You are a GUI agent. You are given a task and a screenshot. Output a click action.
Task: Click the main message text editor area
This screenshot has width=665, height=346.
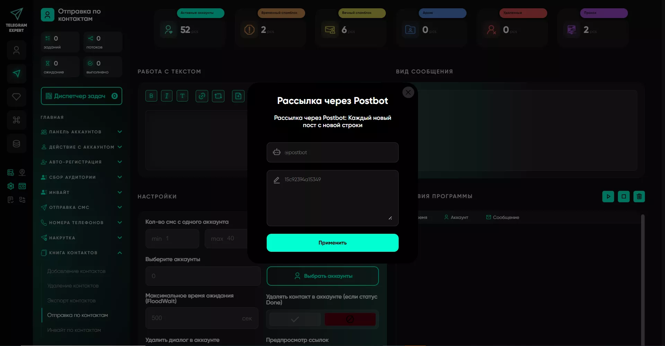196,140
